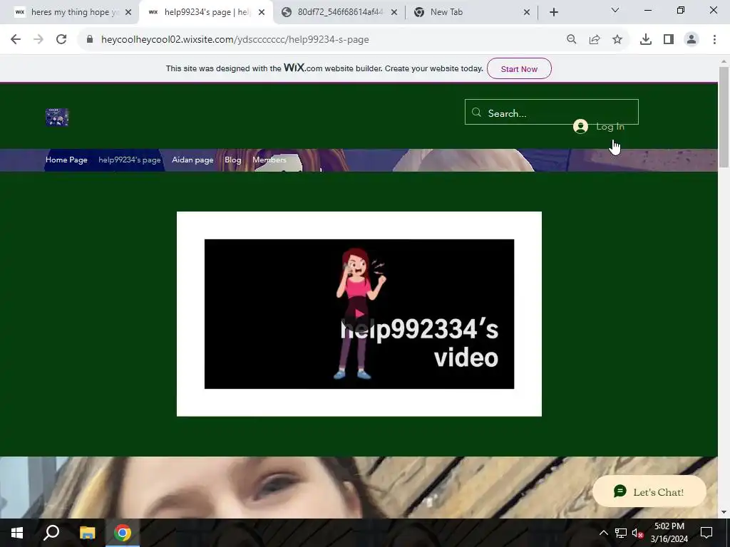Image resolution: width=730 pixels, height=547 pixels.
Task: Play the help992334's video
Action: [359, 313]
